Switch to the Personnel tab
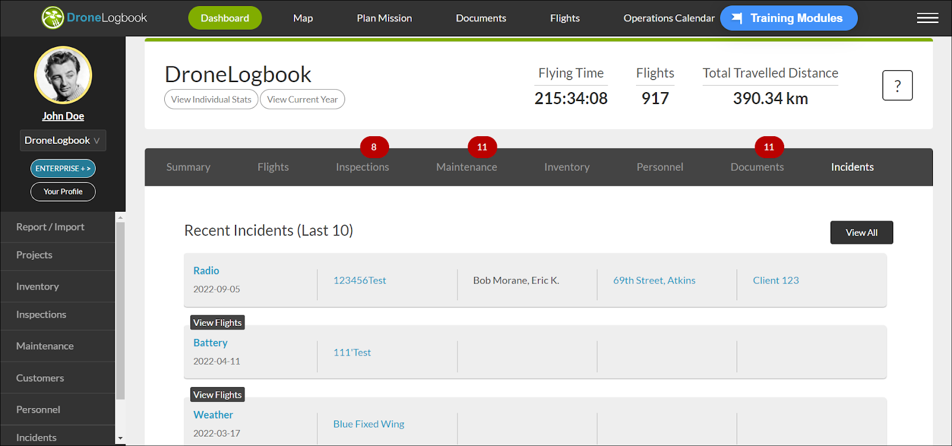Screen dimensions: 952x446 click(x=660, y=167)
